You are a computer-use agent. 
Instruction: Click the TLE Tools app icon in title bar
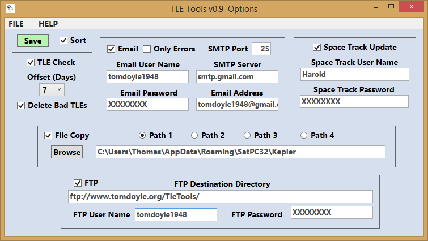(10, 8)
